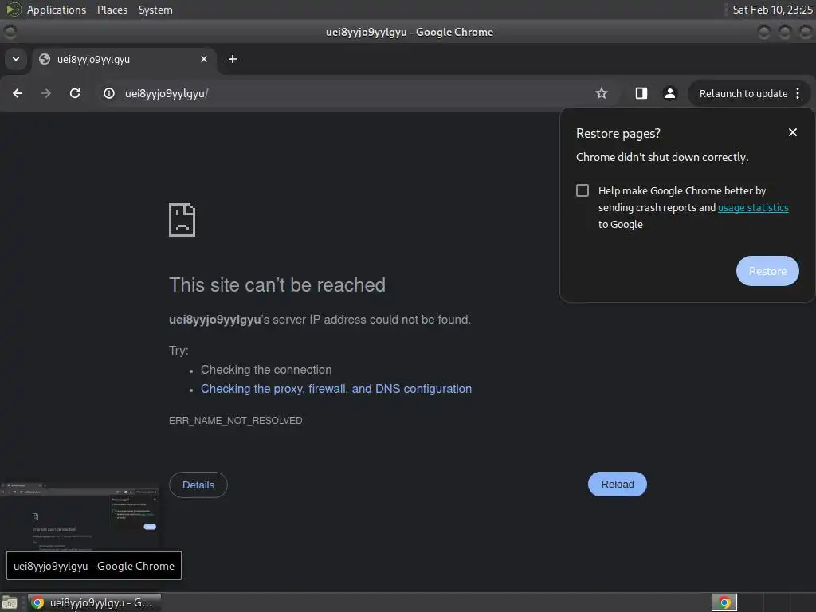Image resolution: width=816 pixels, height=612 pixels.
Task: Open the usage statistics link
Action: coord(753,208)
